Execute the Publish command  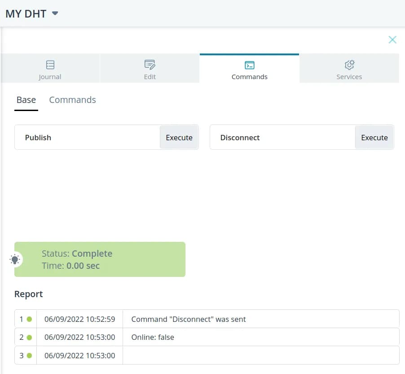(x=179, y=138)
